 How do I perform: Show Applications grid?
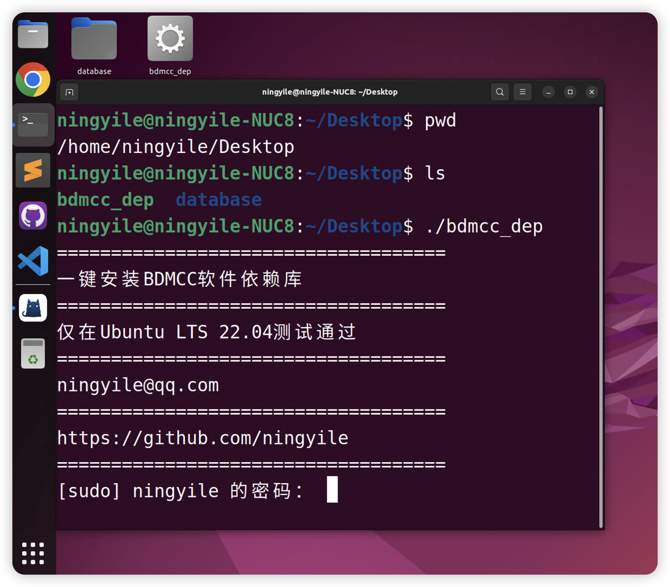point(33,553)
